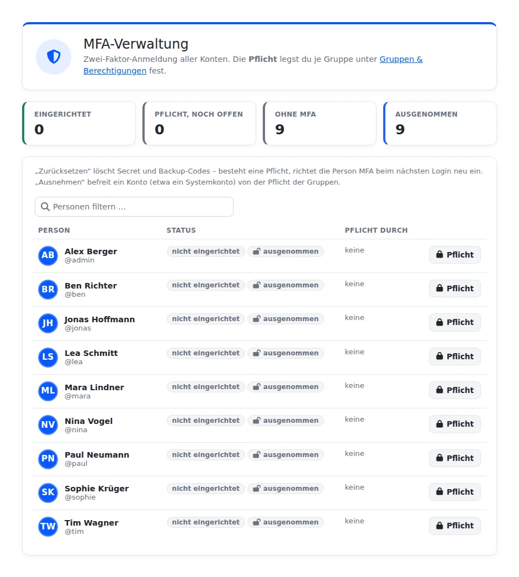519x577 pixels.
Task: Set Pflicht for Mara Lindner
Action: pos(454,390)
